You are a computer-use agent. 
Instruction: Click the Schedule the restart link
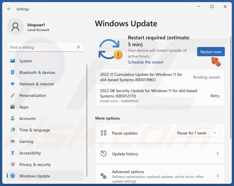[145, 62]
